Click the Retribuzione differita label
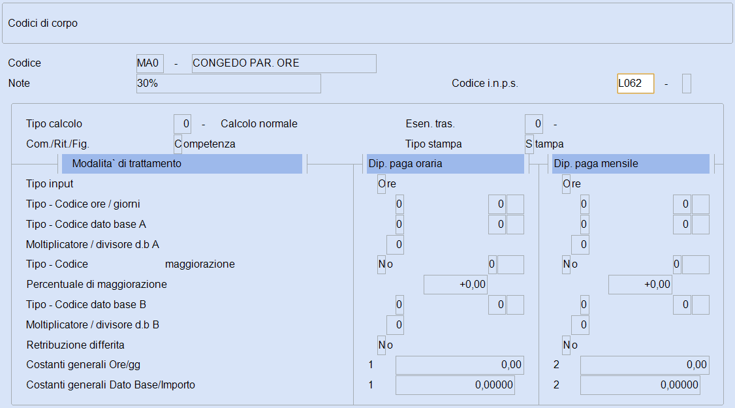This screenshot has height=408, width=735. coord(76,345)
